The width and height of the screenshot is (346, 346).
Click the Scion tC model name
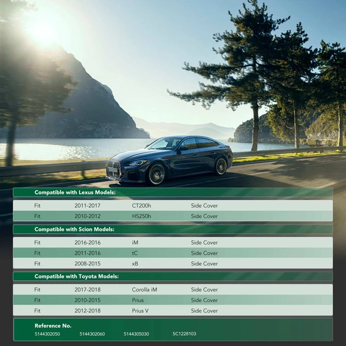coord(135,253)
